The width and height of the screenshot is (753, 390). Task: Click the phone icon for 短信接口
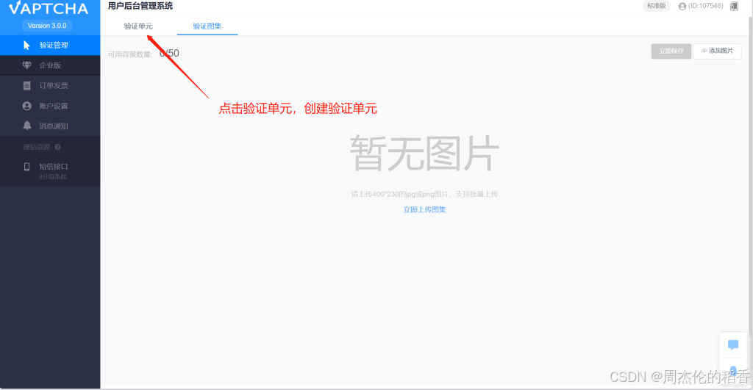click(27, 167)
